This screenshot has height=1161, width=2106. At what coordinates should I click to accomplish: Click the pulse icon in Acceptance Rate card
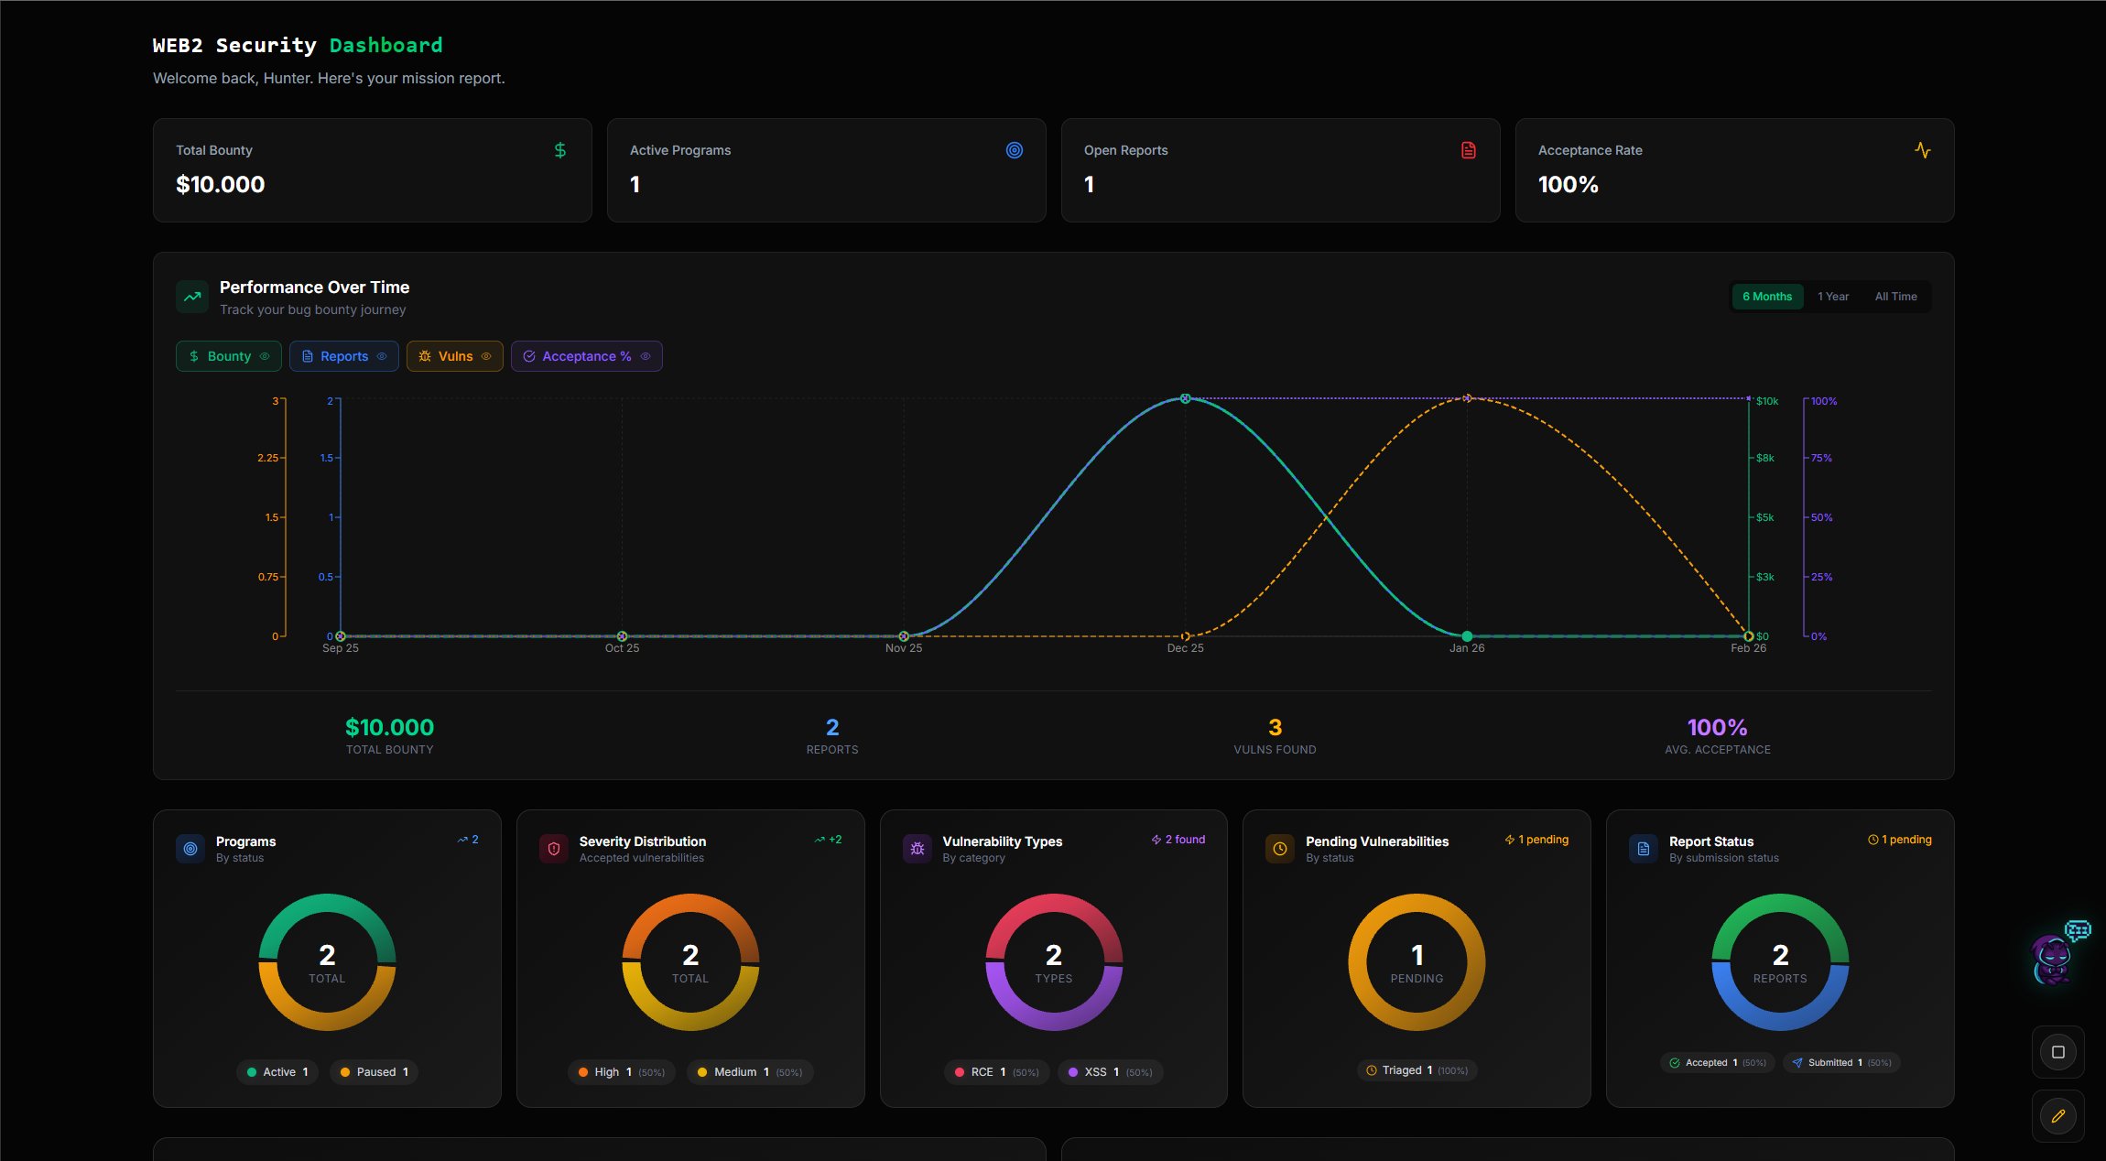coord(1922,150)
